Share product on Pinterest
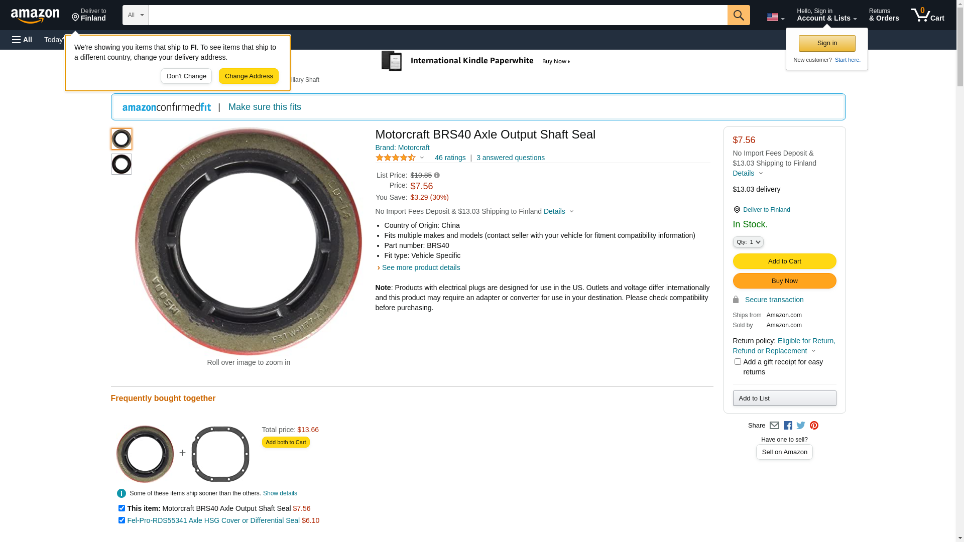 tap(814, 426)
